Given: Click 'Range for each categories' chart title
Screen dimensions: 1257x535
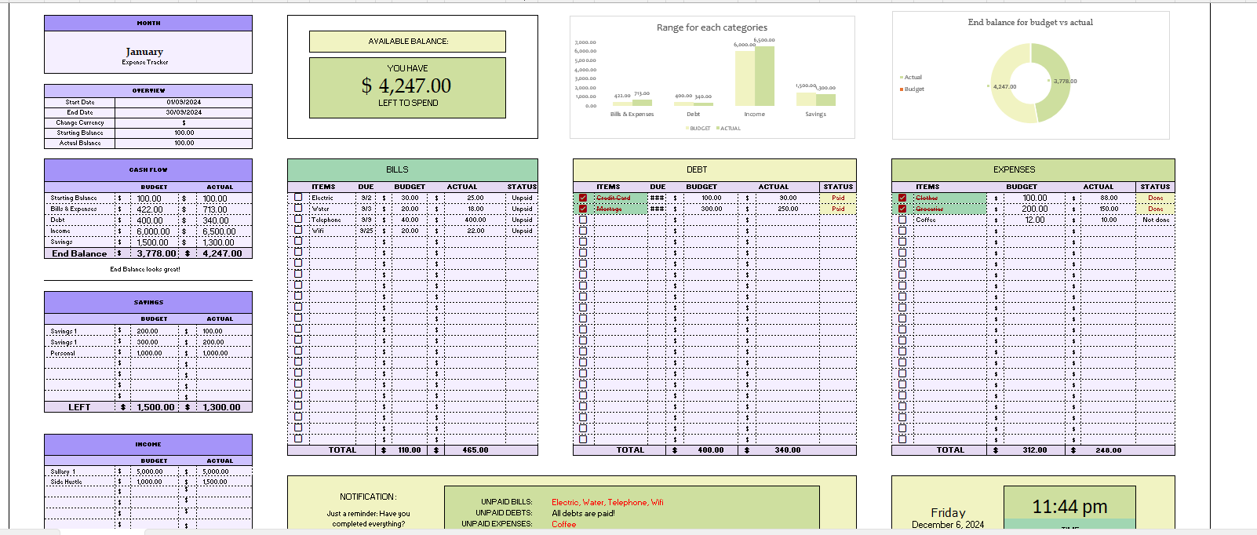Looking at the screenshot, I should tap(712, 27).
